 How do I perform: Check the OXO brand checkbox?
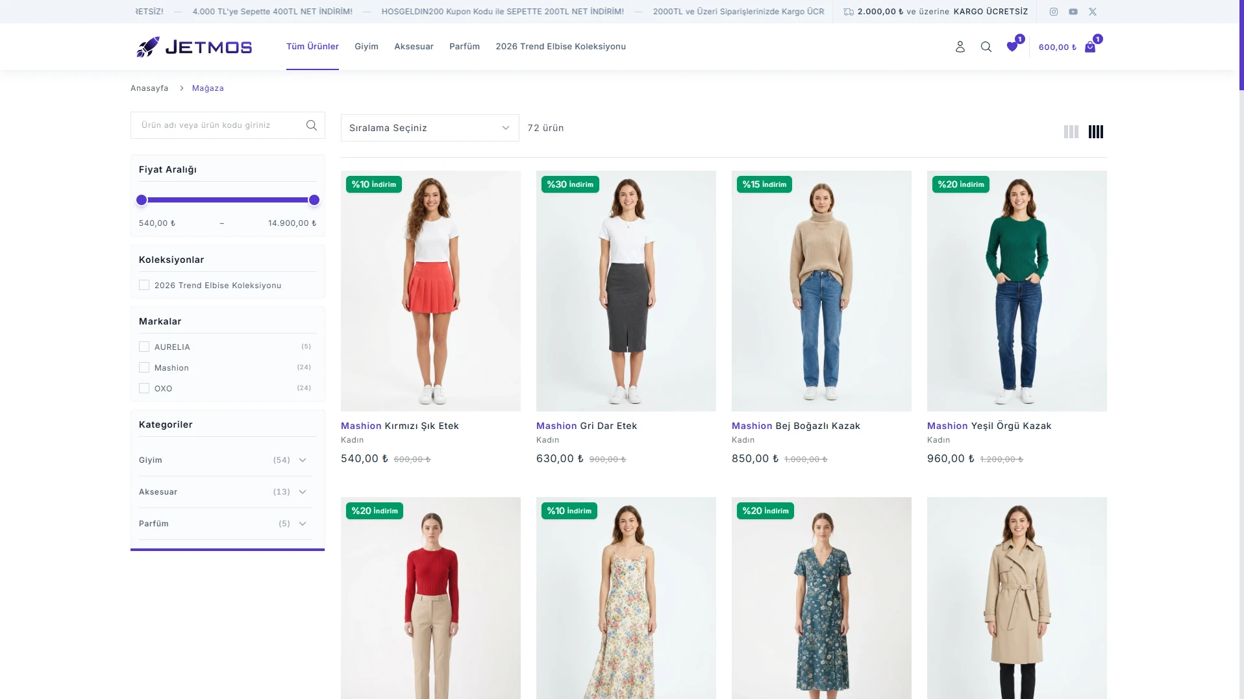pyautogui.click(x=144, y=388)
